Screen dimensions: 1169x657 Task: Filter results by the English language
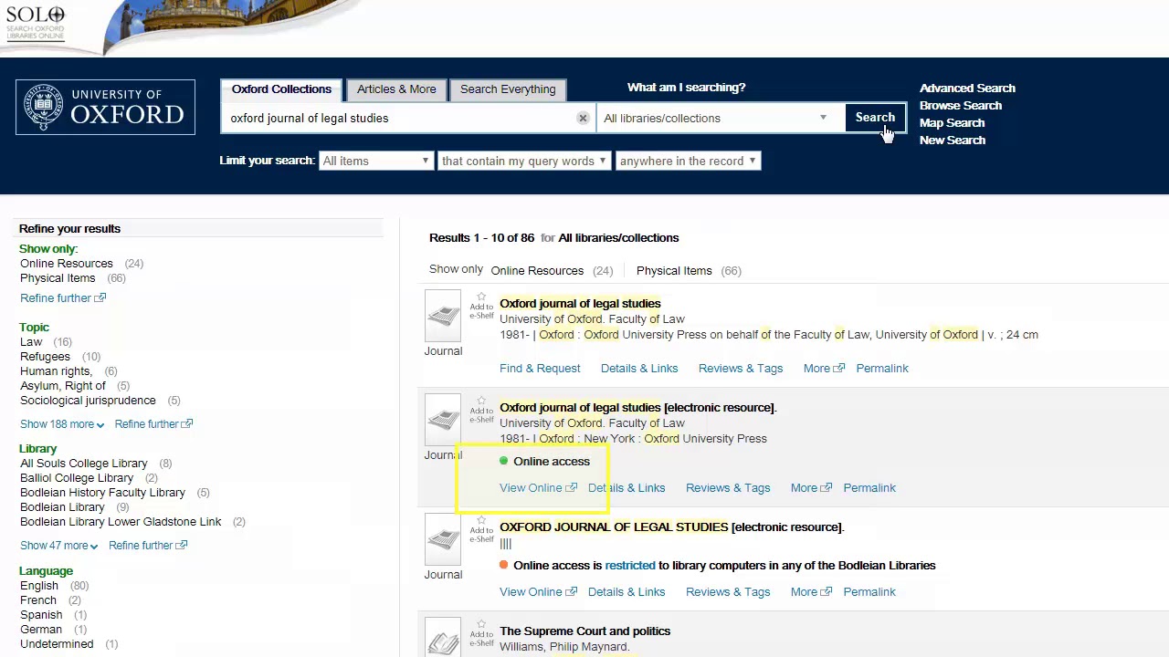click(39, 586)
